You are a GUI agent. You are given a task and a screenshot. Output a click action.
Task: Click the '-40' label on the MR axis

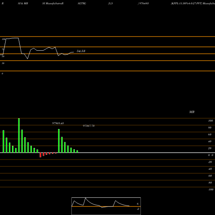(210, 169)
